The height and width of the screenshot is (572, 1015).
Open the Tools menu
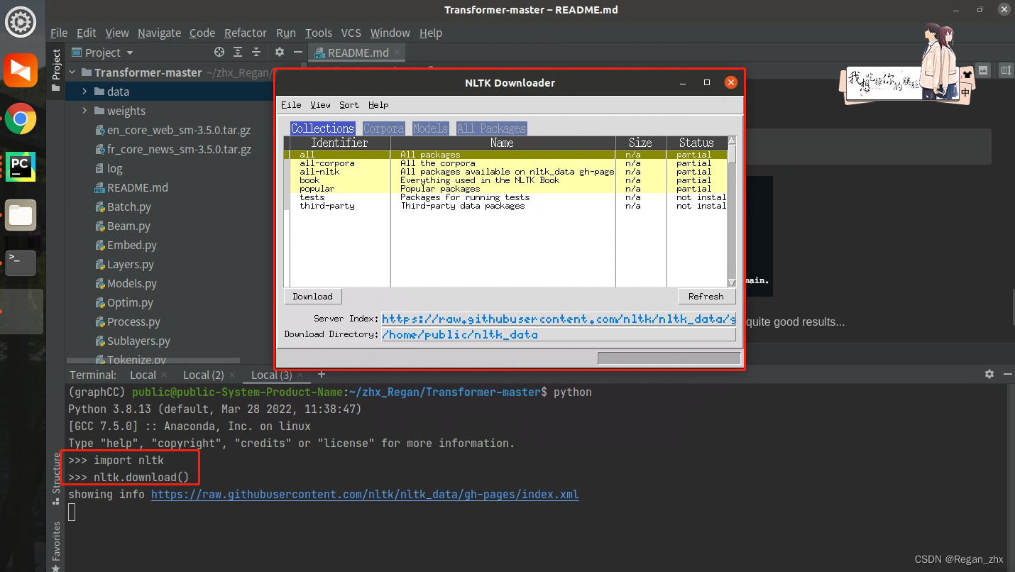point(318,33)
